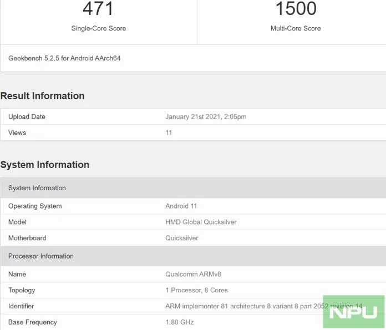
Task: Click the Single-Core Score label
Action: pyautogui.click(x=99, y=28)
